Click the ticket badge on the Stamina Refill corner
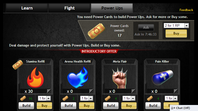The width and height of the screenshot is (198, 111). (18, 64)
